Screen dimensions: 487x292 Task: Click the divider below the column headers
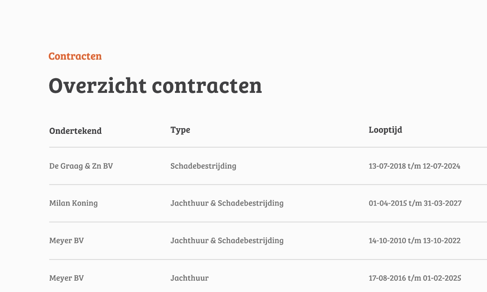tap(268, 147)
